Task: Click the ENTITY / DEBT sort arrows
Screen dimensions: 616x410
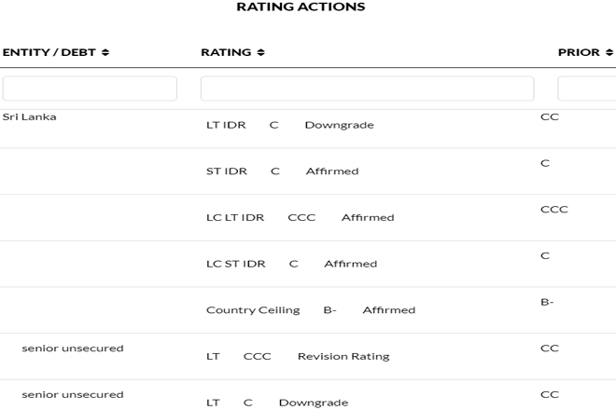Action: [x=105, y=52]
